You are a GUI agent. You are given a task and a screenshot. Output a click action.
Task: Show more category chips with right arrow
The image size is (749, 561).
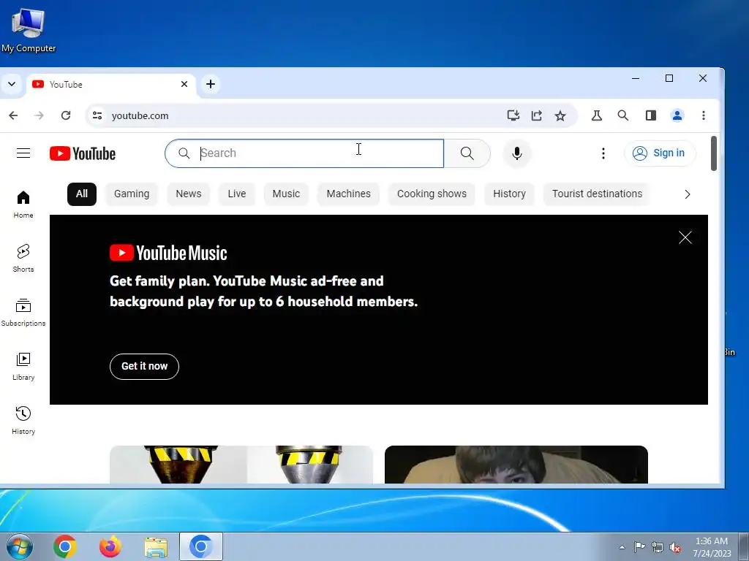coord(688,194)
